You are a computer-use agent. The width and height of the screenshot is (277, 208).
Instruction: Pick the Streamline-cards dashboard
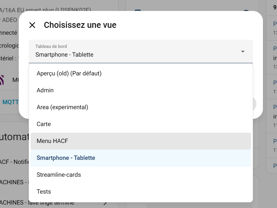point(59,175)
